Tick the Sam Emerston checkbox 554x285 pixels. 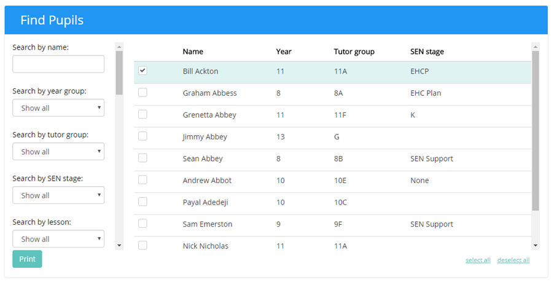pyautogui.click(x=142, y=224)
